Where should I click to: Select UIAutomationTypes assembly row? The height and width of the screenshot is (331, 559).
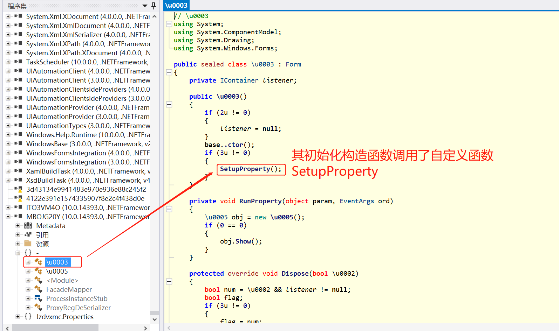click(88, 126)
